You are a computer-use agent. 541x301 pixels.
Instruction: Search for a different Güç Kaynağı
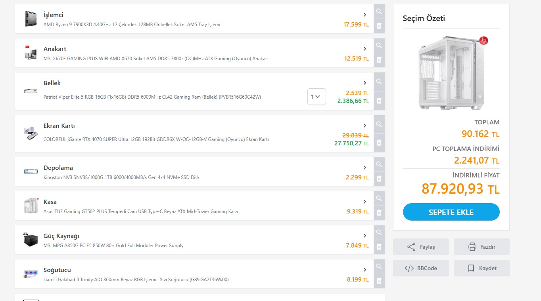379,232
